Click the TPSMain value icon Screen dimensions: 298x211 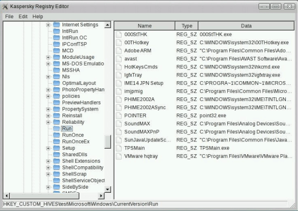click(x=119, y=148)
